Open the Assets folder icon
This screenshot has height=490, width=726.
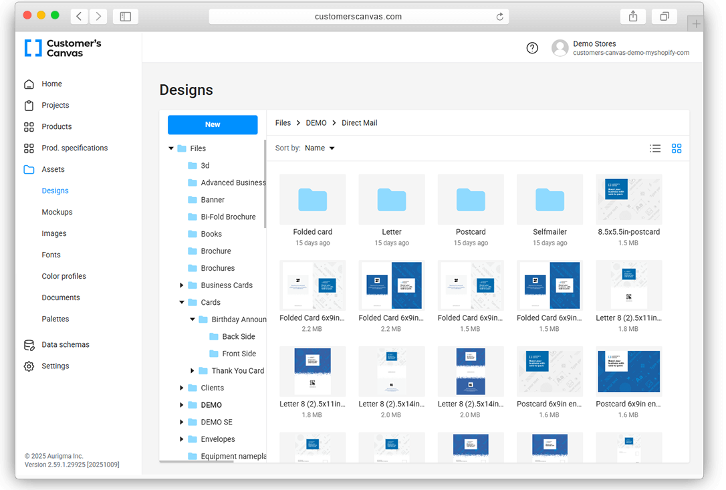pyautogui.click(x=28, y=169)
